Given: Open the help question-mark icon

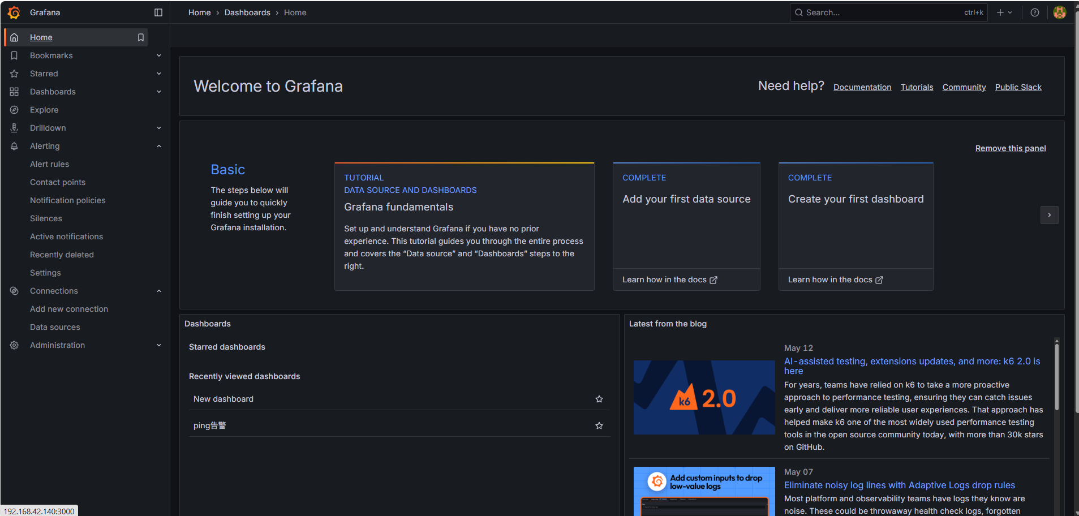Looking at the screenshot, I should coord(1035,12).
